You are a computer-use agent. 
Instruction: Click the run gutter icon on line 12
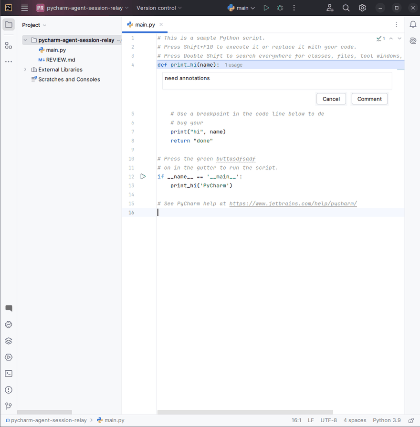click(x=143, y=176)
